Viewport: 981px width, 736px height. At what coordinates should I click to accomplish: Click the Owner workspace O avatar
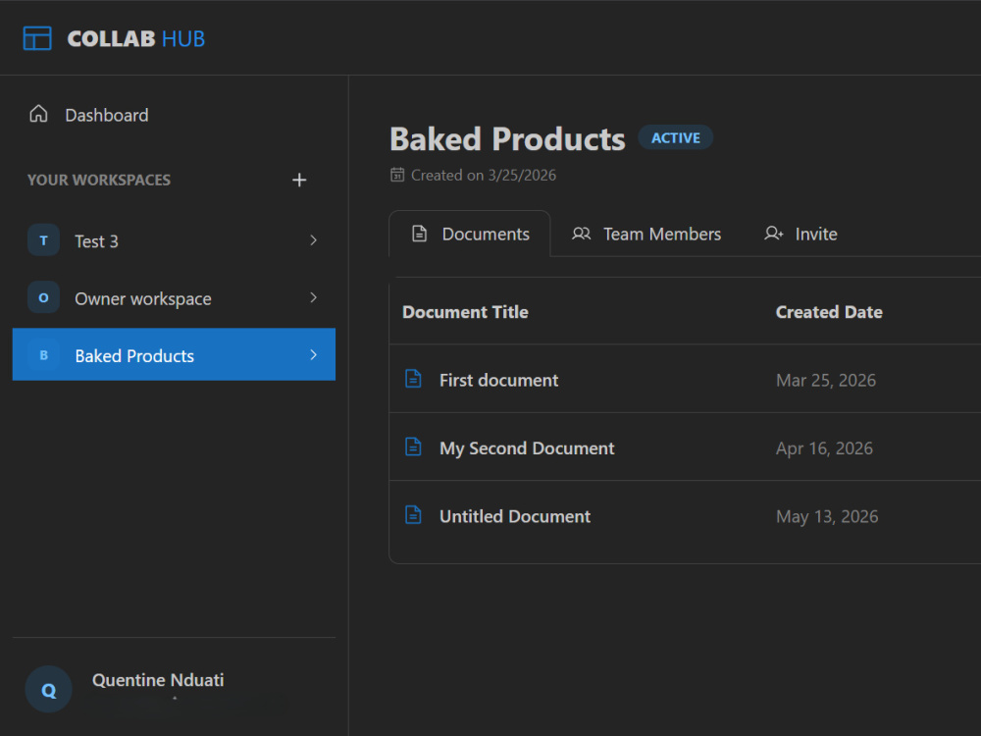[43, 298]
